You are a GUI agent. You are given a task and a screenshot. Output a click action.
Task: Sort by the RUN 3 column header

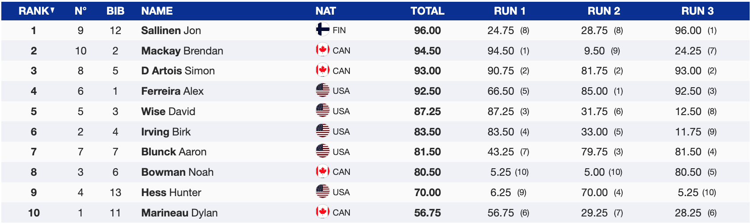point(697,11)
